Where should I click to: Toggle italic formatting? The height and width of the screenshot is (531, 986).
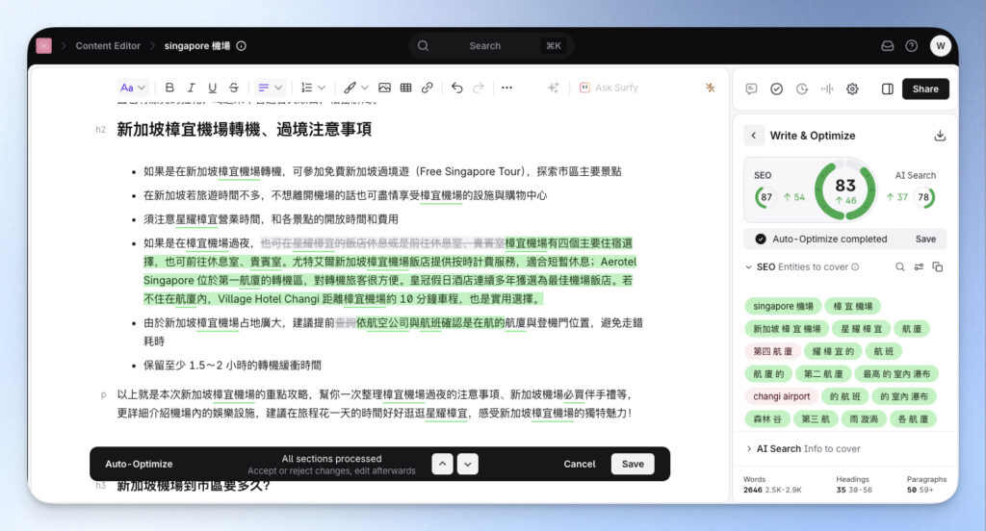192,88
